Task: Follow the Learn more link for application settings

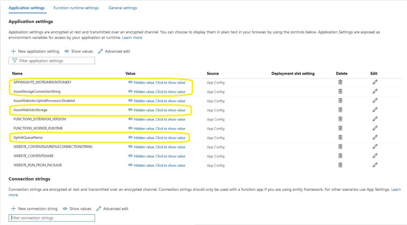Action: point(132,38)
